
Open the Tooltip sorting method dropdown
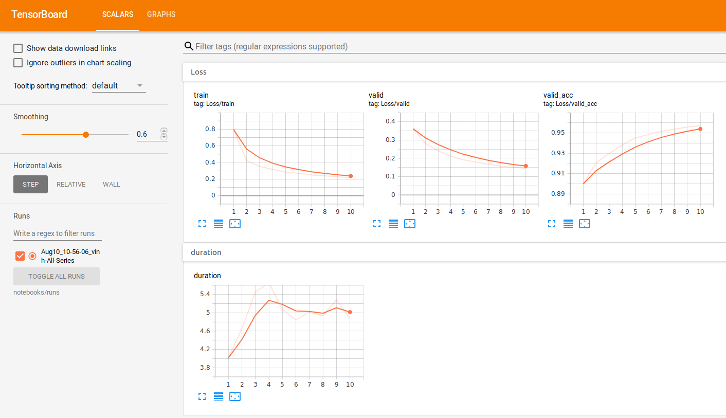[x=117, y=86]
